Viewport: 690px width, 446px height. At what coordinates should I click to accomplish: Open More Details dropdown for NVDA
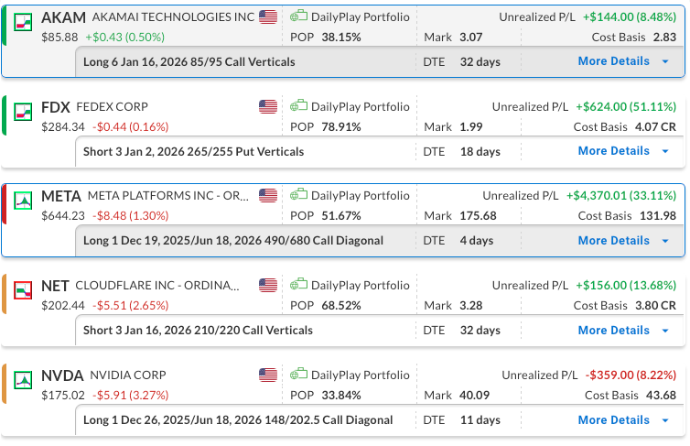point(623,420)
